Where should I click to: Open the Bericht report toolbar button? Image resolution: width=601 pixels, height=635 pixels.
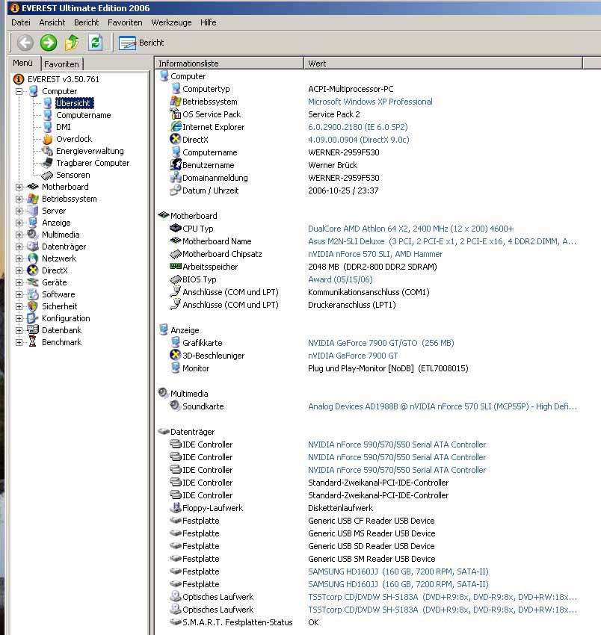141,43
